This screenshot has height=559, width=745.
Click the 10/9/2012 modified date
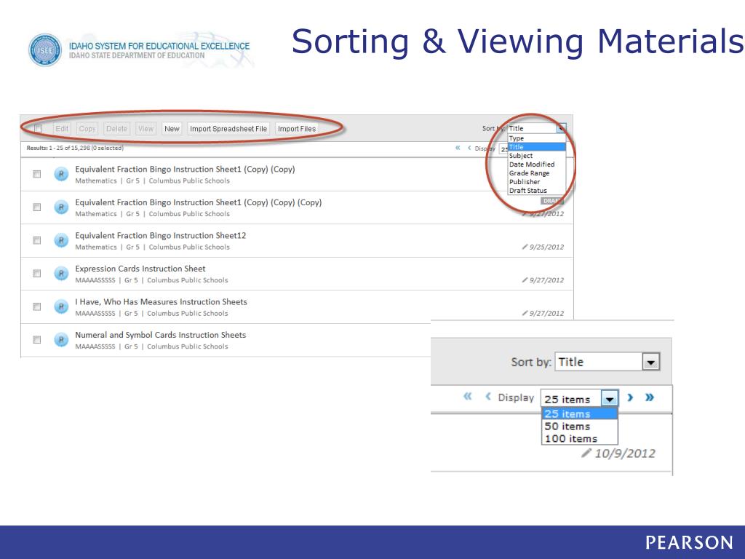[625, 453]
